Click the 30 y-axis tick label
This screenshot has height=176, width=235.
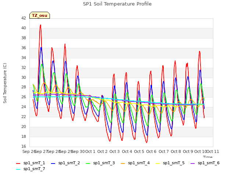click(x=23, y=77)
